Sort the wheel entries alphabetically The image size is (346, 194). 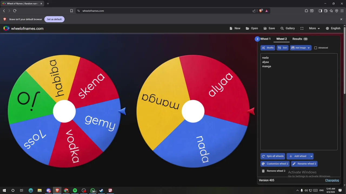click(282, 48)
